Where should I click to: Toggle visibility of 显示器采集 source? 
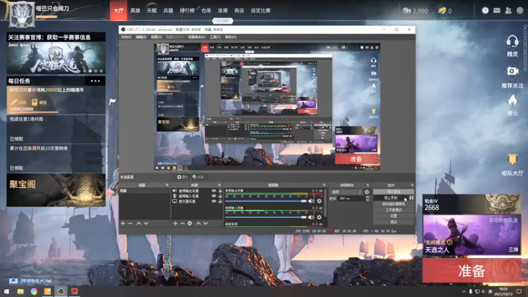coord(213,201)
